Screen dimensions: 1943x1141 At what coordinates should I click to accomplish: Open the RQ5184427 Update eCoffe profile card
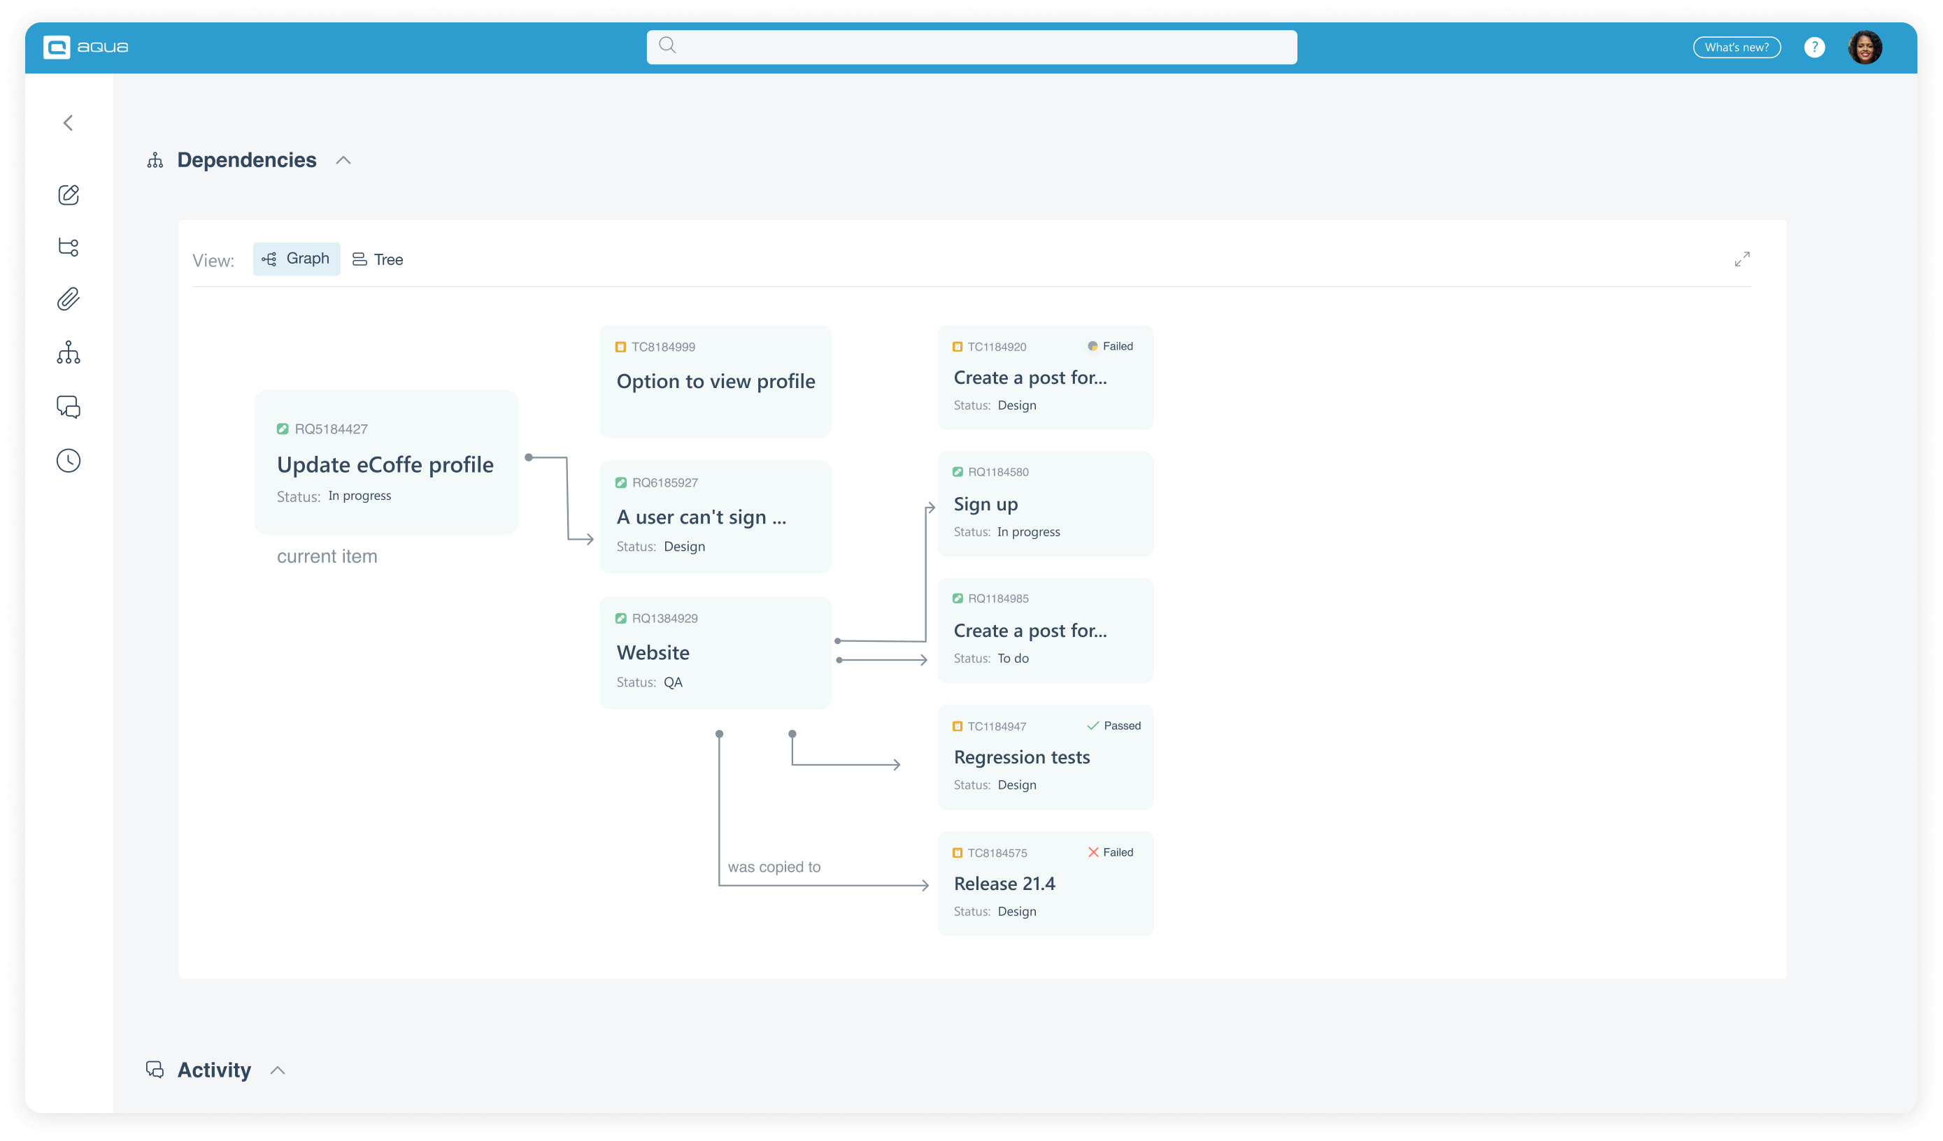[x=385, y=463]
